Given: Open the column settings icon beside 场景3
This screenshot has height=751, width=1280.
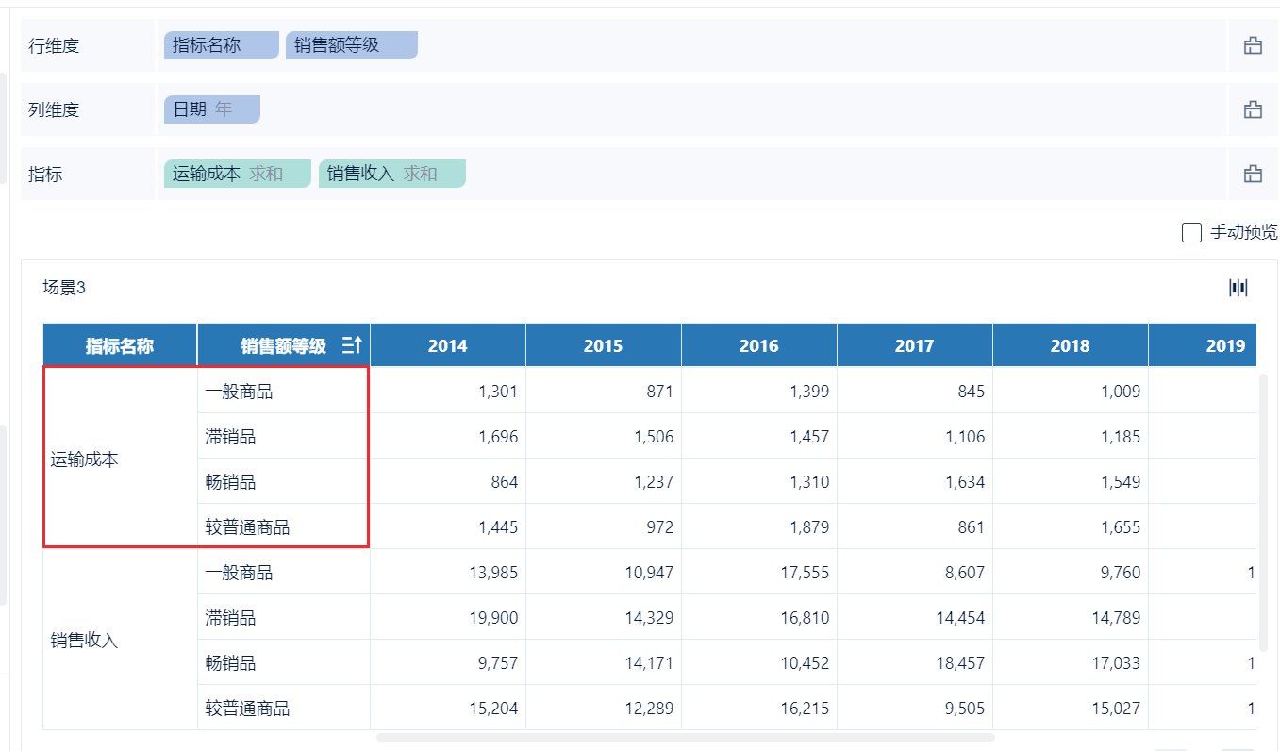Looking at the screenshot, I should (1238, 288).
